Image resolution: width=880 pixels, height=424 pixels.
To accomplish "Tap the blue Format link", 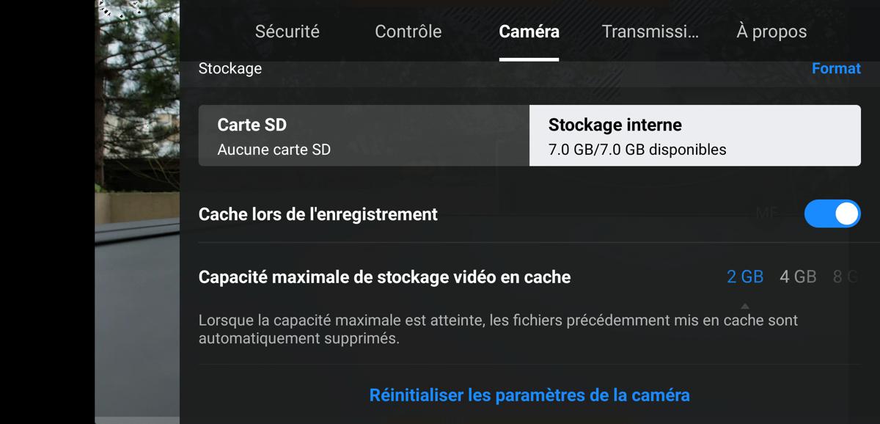I will click(x=836, y=68).
